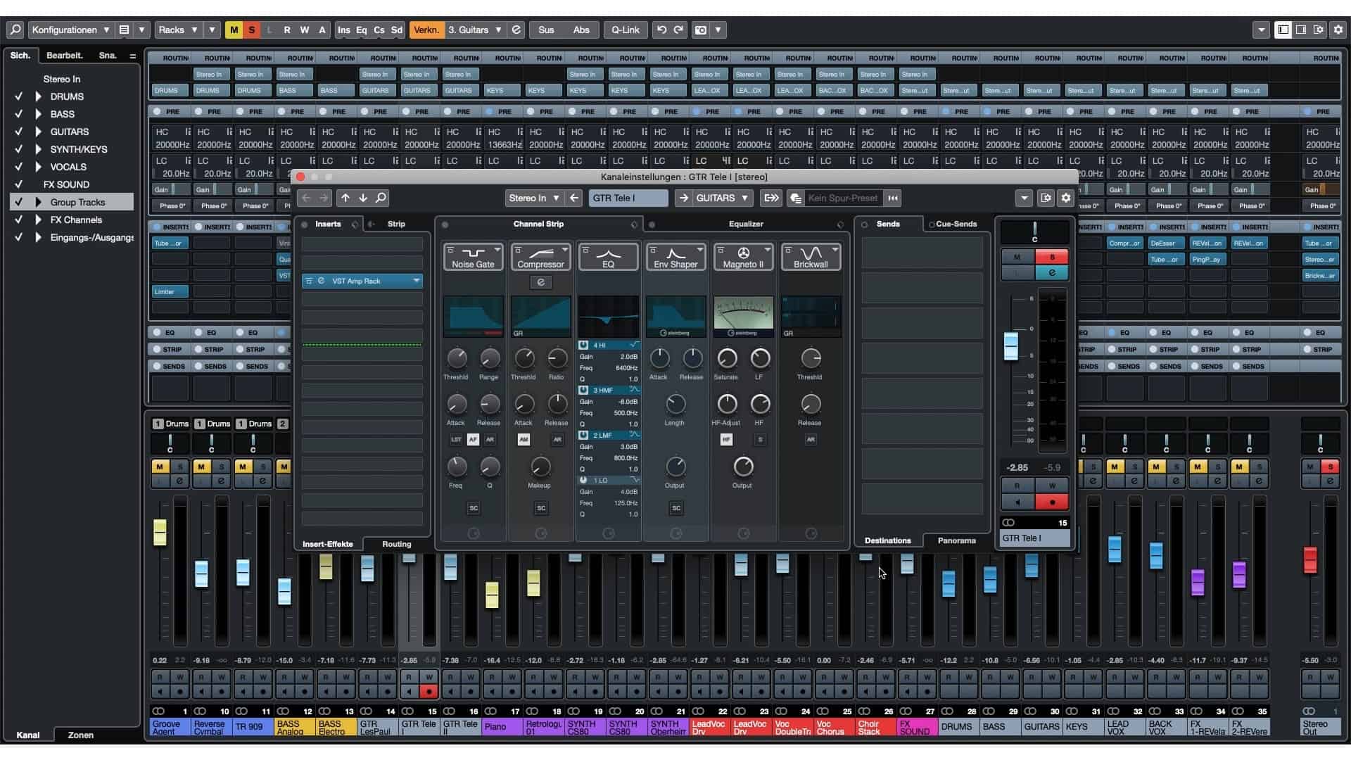1351x760 pixels.
Task: Toggle EQ band 4 HI on/off
Action: [584, 345]
